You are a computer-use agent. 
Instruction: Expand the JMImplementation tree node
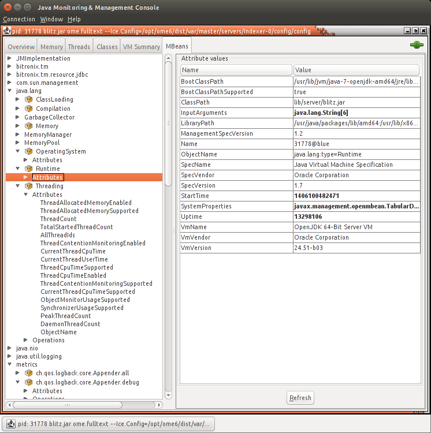point(9,58)
